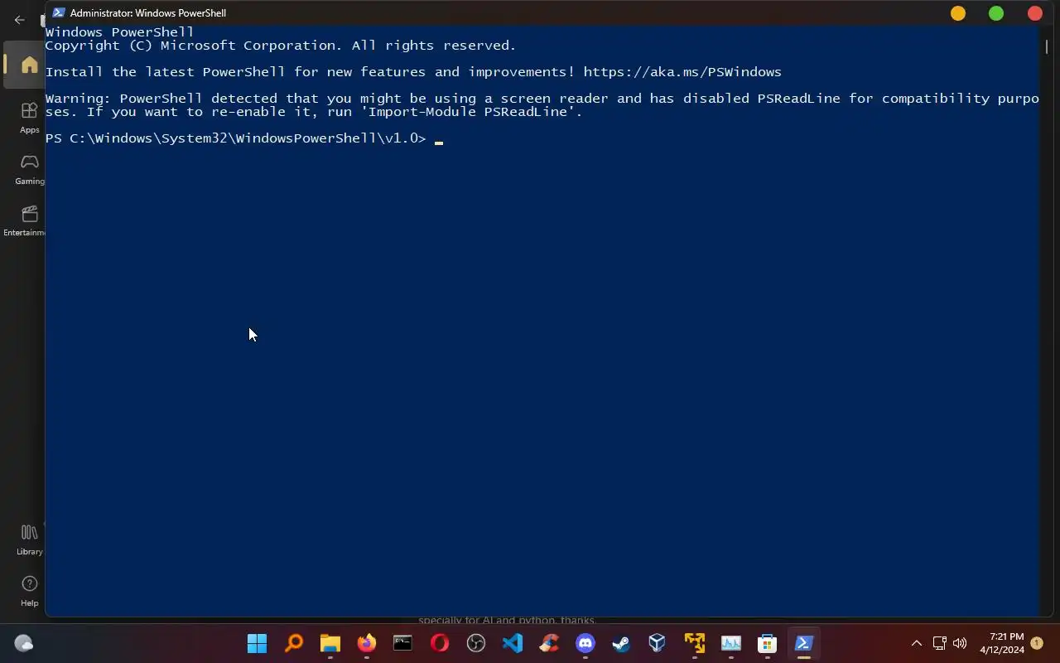Launch Opera browser from taskbar

point(440,643)
